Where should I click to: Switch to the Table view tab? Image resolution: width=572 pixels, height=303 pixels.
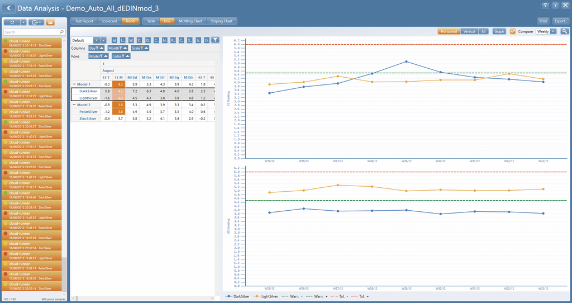[151, 21]
